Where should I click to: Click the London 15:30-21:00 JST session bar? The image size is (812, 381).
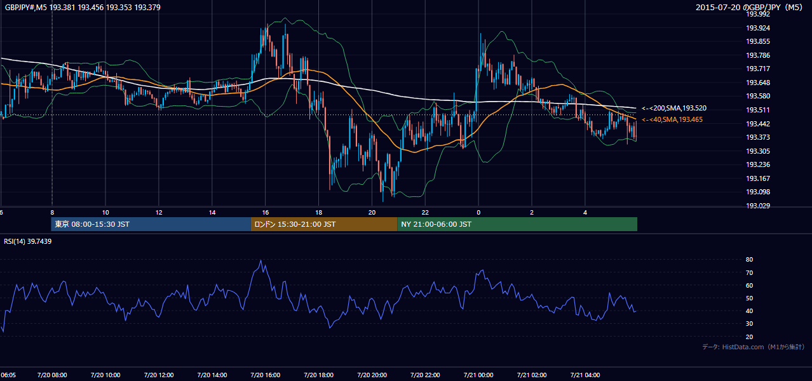(324, 224)
